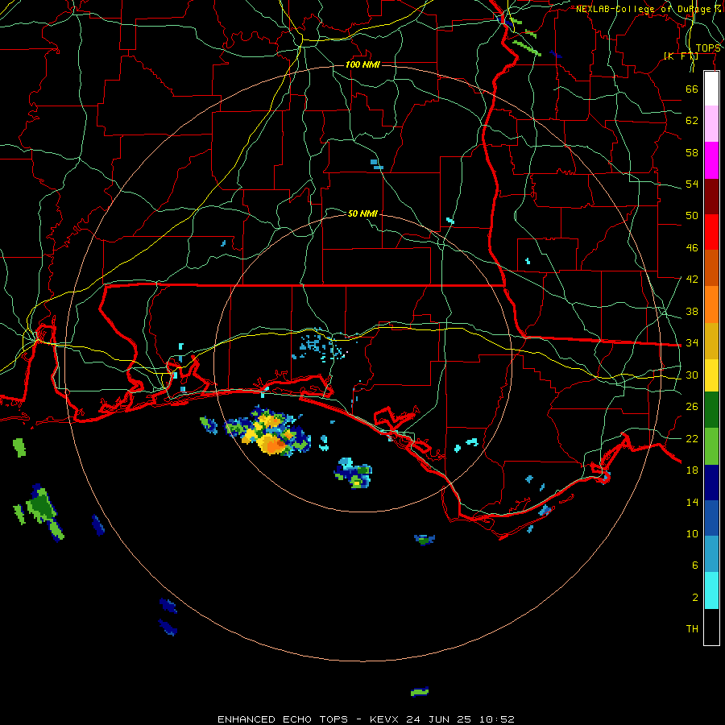Viewport: 725px width, 725px height.
Task: Click the 66 label on the scale
Action: [x=692, y=89]
